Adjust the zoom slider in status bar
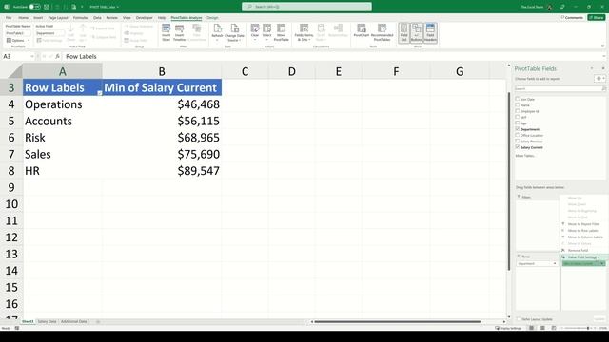The width and height of the screenshot is (609, 342). [x=588, y=328]
